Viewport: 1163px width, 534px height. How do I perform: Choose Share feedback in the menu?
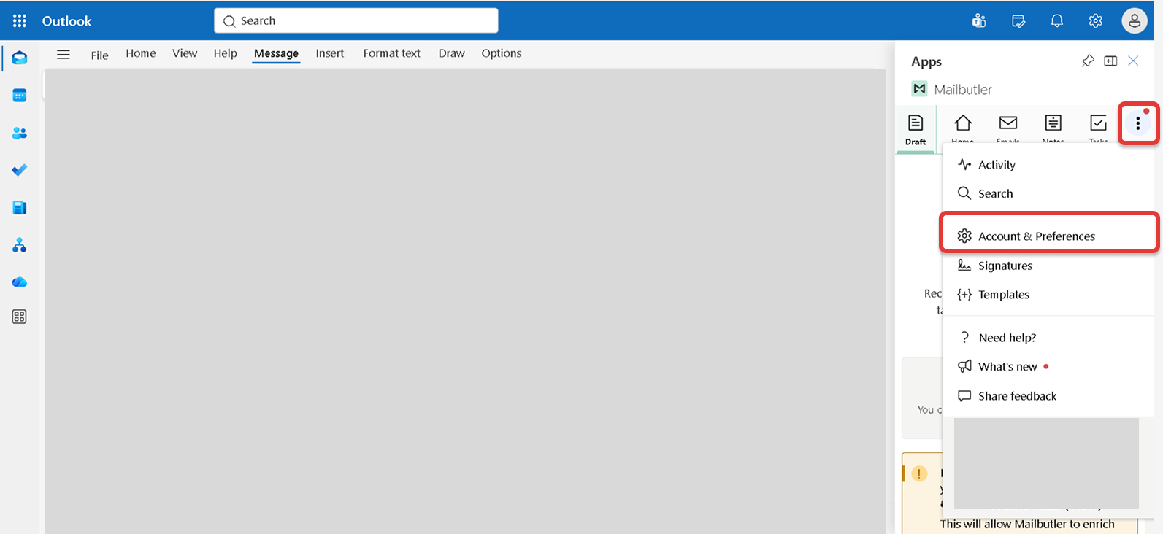click(x=1048, y=396)
